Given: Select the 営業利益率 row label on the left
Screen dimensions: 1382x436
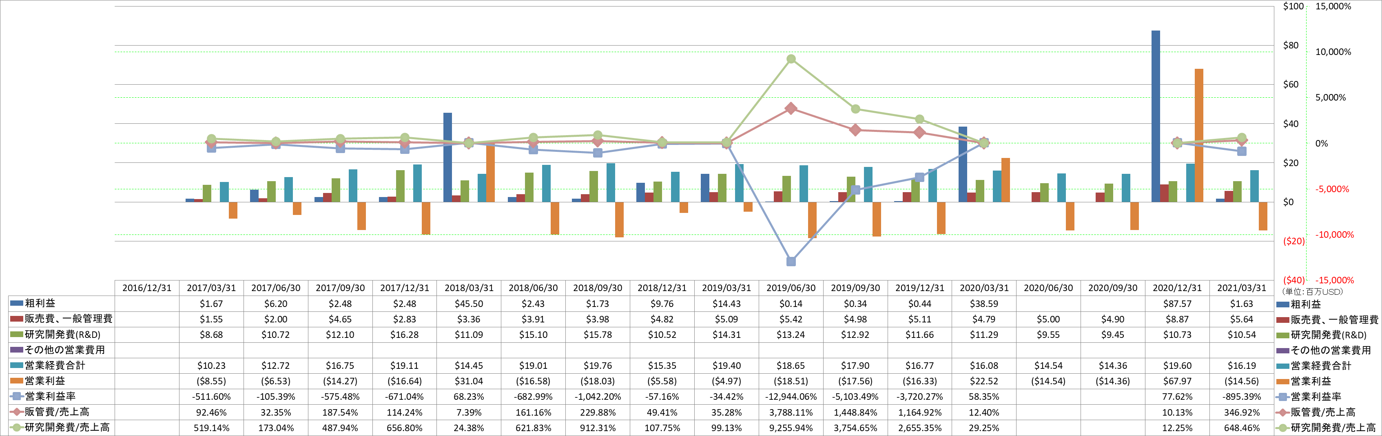Looking at the screenshot, I should [51, 397].
